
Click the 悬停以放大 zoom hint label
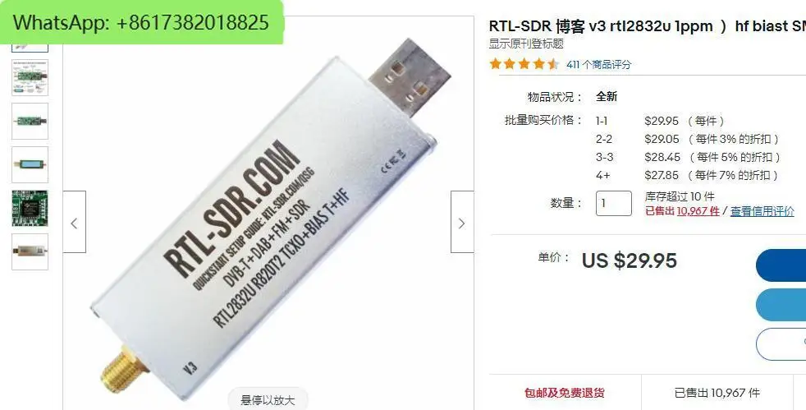[x=268, y=399]
